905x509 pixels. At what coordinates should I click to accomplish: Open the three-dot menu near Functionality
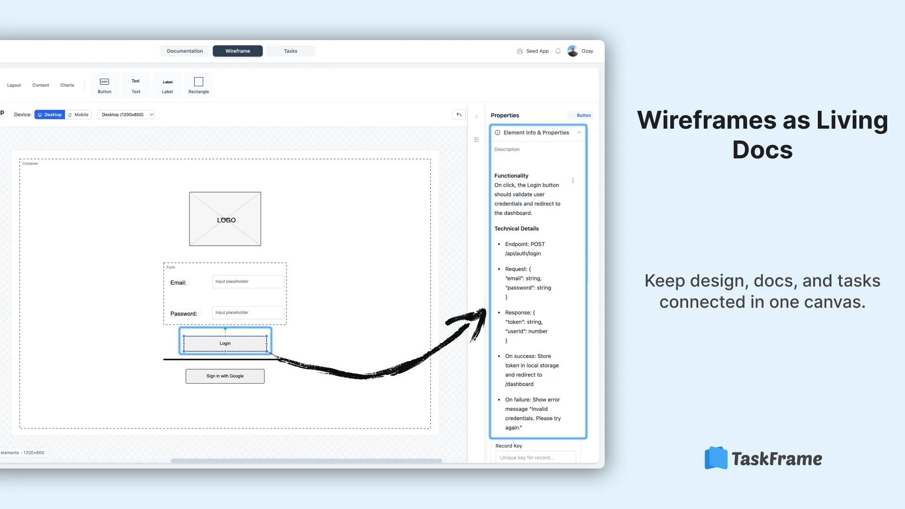tap(573, 180)
